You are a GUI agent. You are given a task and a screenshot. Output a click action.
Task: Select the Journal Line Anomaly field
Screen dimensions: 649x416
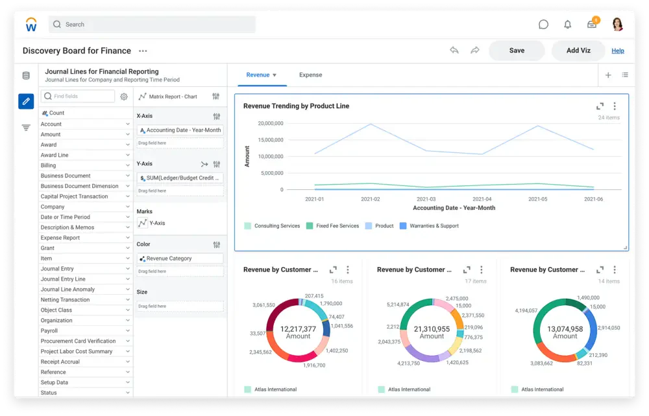click(67, 290)
